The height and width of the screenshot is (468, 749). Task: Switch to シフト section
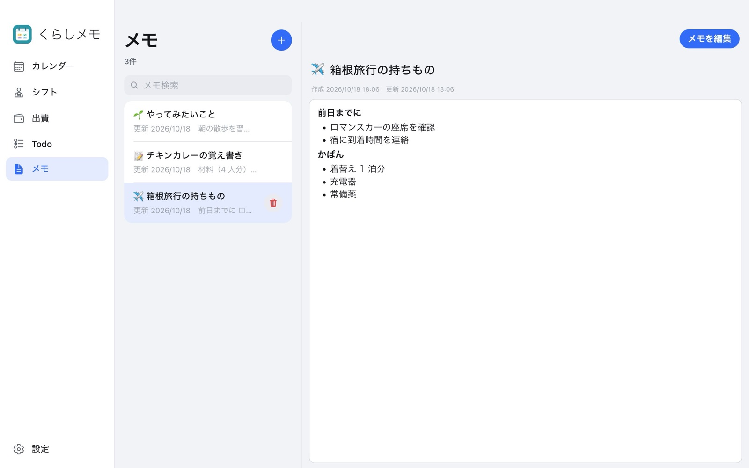(44, 92)
